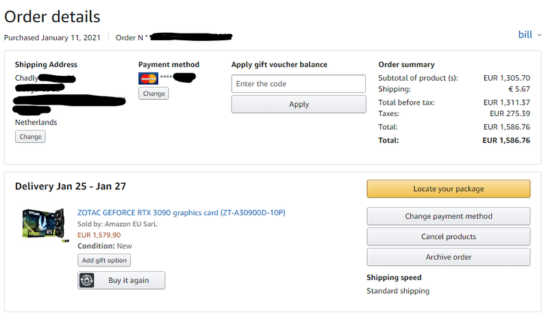Viewport: 548px width, 315px height.
Task: Buy it again button
Action: click(x=121, y=280)
